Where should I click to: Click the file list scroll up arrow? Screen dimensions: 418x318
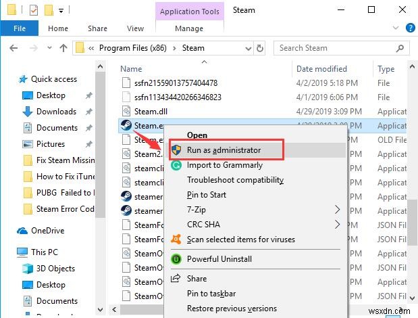(x=412, y=66)
